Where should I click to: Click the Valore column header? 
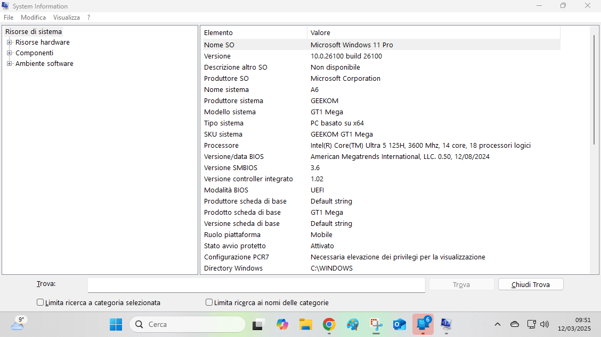pos(434,33)
